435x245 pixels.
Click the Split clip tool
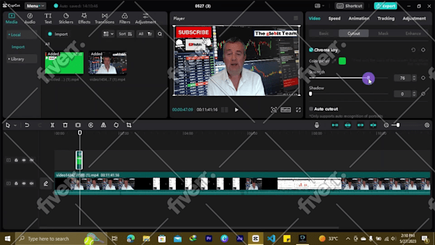[52, 125]
